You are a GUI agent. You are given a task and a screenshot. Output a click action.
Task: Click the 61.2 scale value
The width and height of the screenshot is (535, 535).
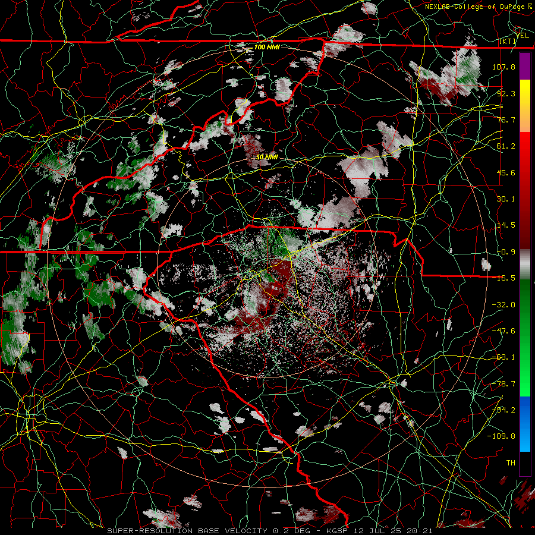506,146
